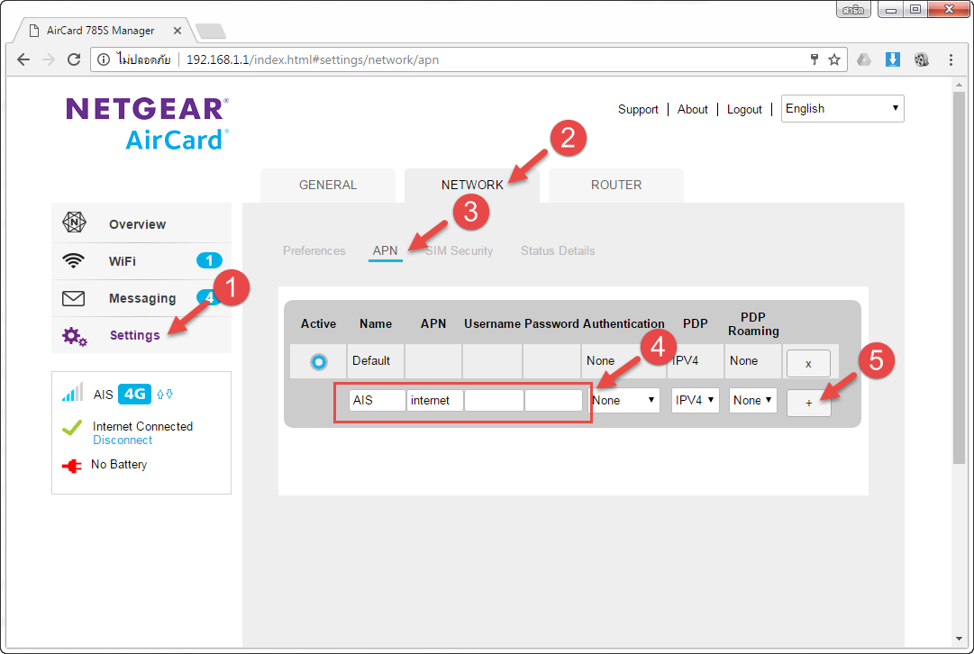Open the Authentication None dropdown
Viewport: 974px width, 654px height.
624,401
